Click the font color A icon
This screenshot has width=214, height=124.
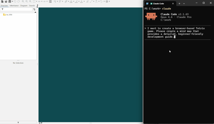pyautogui.click(x=82, y=2)
